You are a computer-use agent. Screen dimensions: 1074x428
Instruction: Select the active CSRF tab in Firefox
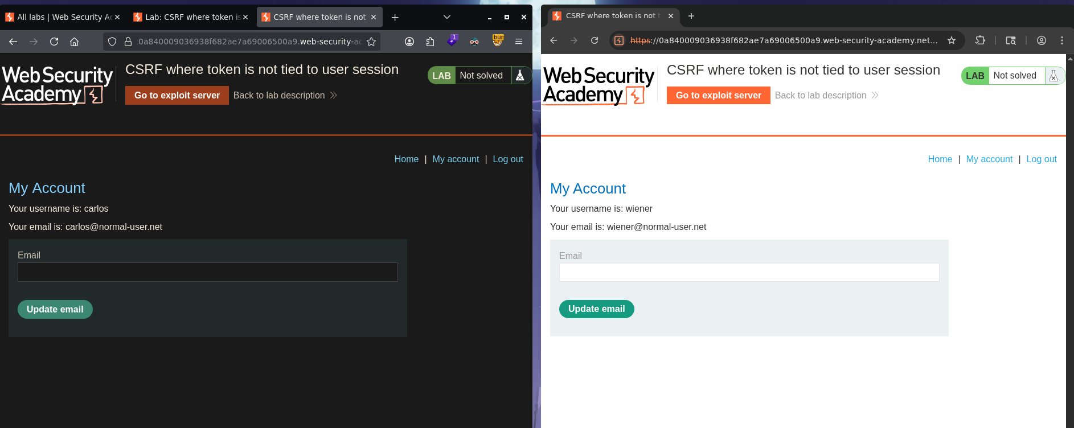(x=319, y=17)
